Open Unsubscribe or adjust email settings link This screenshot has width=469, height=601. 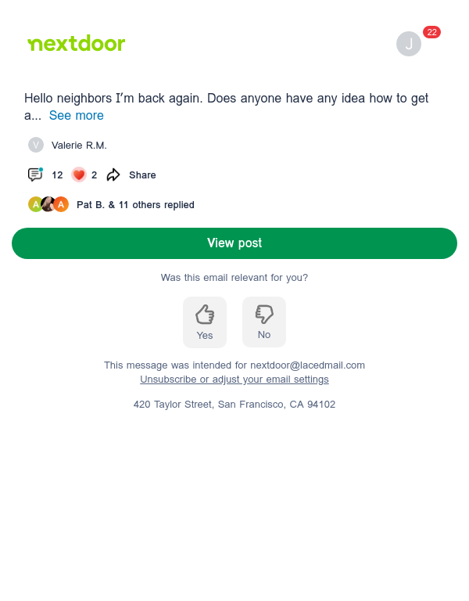tap(234, 379)
